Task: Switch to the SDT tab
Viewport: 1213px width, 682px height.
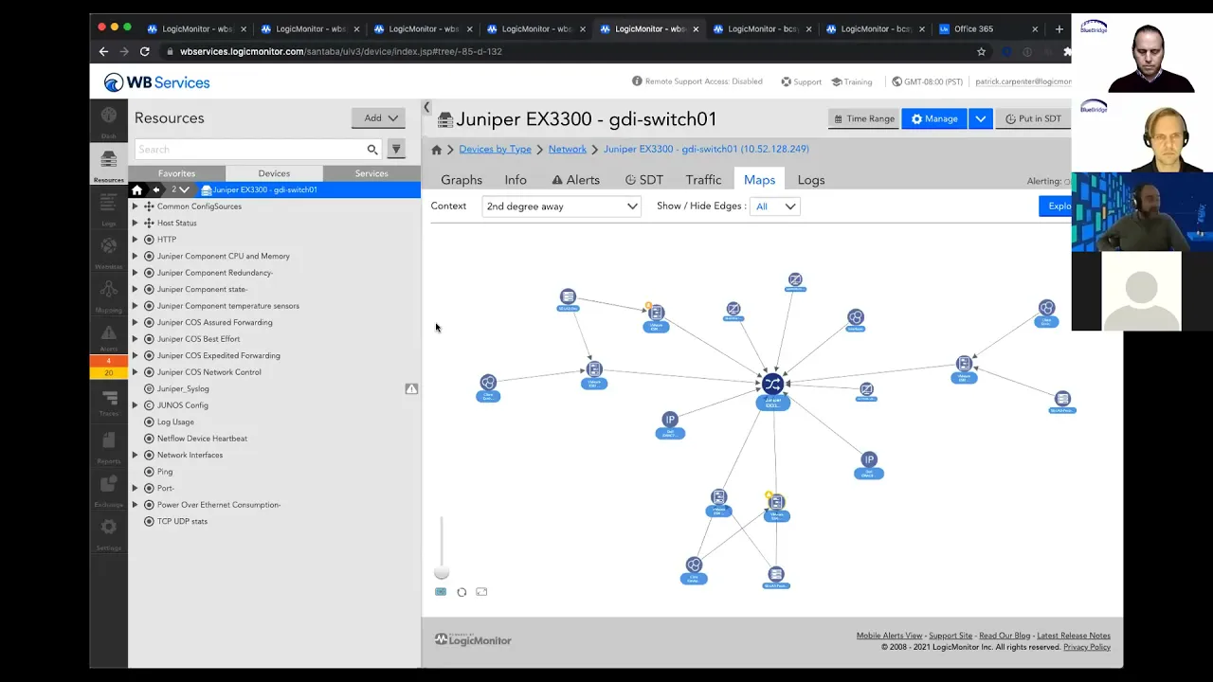Action: (x=644, y=180)
